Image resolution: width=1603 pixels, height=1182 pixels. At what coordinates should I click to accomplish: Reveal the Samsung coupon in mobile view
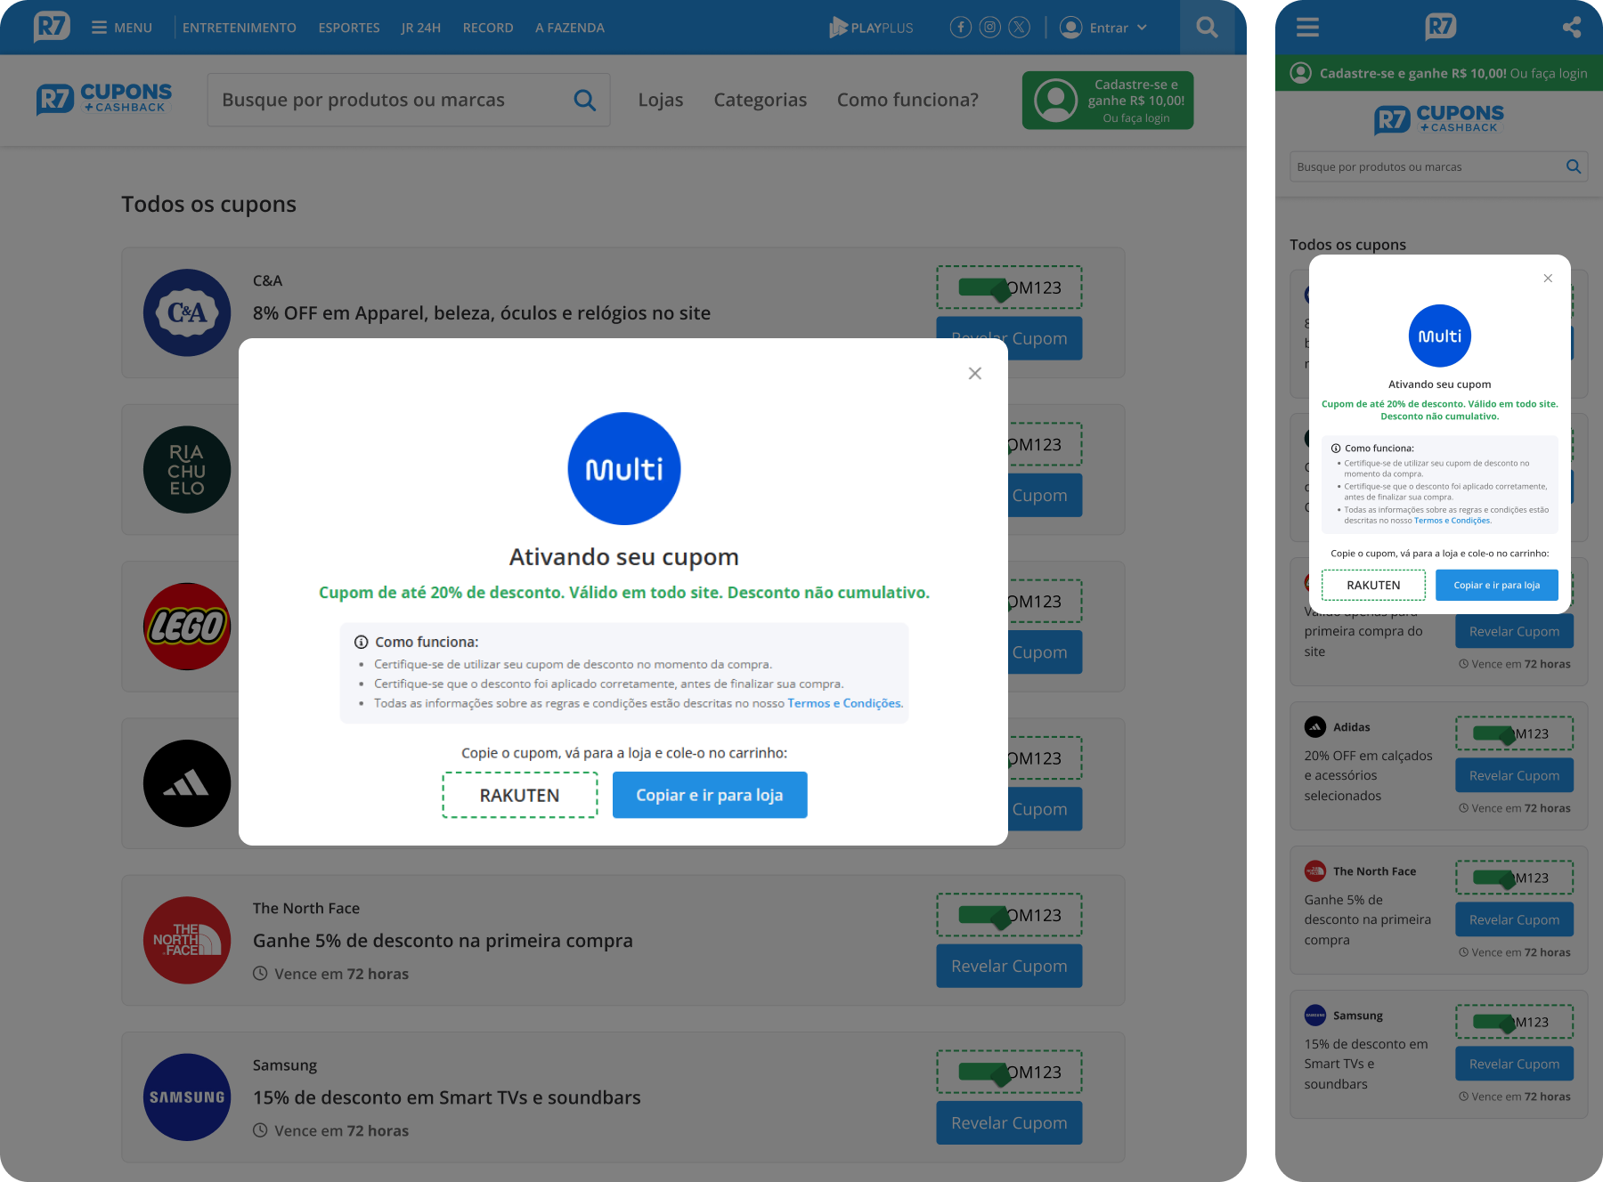[x=1515, y=1064]
